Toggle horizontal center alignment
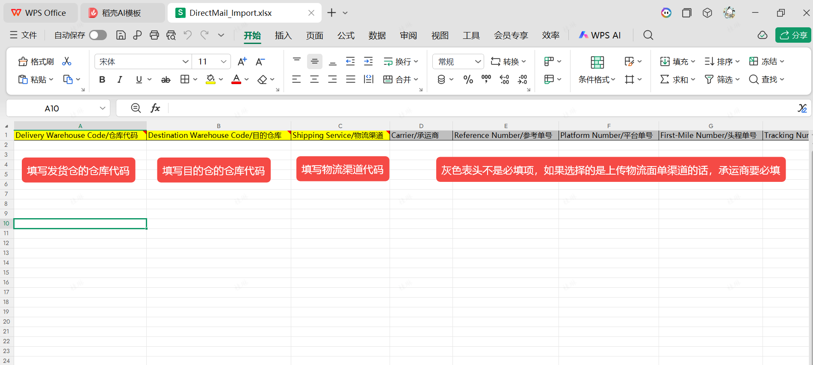The width and height of the screenshot is (813, 365). pos(314,79)
